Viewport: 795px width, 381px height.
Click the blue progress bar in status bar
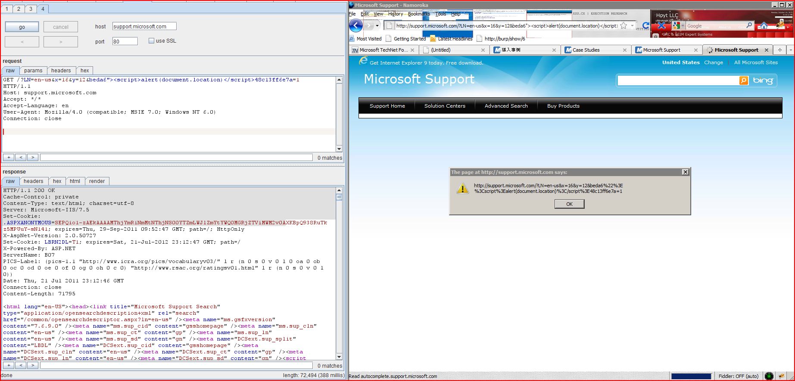(691, 376)
